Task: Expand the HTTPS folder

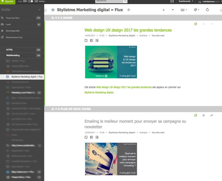Action: (x=22, y=50)
